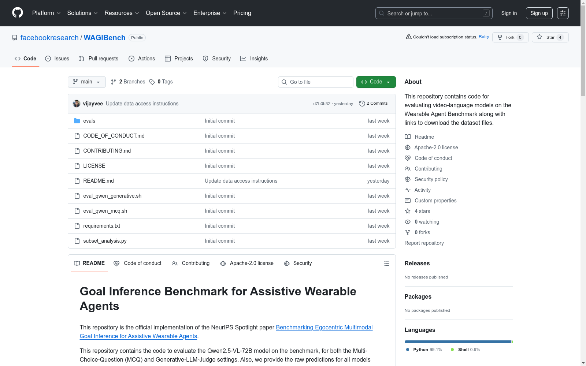Select the Apache-2.0 license README tab
Viewport: 586px width, 366px height.
(x=247, y=264)
